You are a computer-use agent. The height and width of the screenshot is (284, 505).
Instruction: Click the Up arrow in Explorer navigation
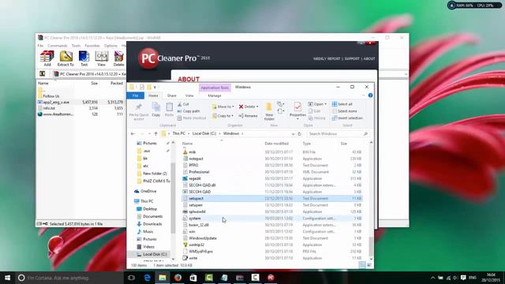[x=156, y=133]
